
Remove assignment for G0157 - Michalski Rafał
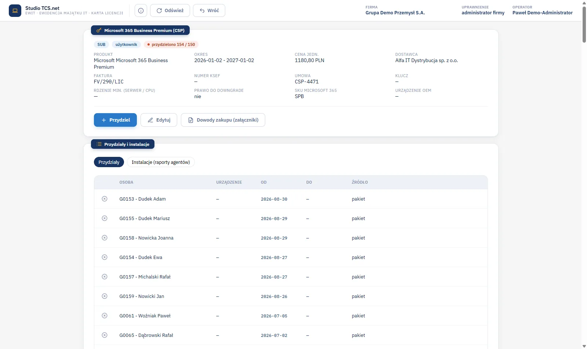[105, 277]
